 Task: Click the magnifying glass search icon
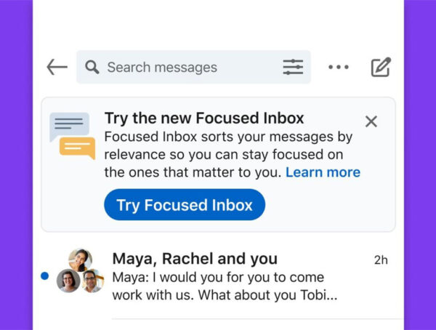(92, 68)
